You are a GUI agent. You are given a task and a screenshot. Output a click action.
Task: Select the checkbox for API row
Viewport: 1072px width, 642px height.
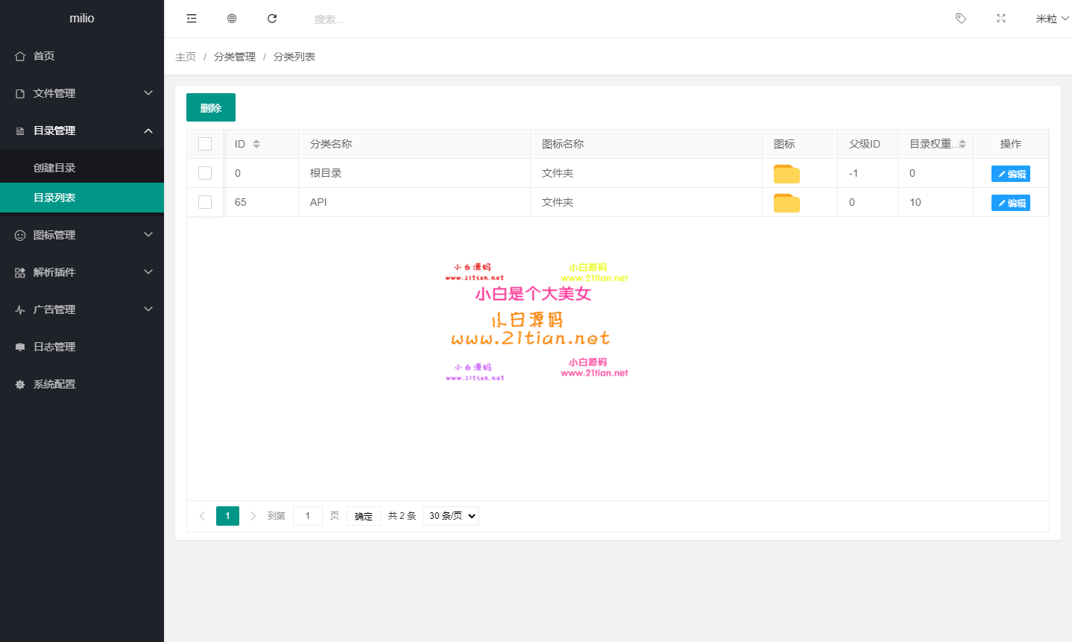pyautogui.click(x=205, y=202)
